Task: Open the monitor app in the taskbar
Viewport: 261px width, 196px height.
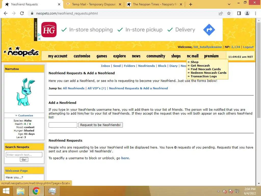Action: [52, 191]
